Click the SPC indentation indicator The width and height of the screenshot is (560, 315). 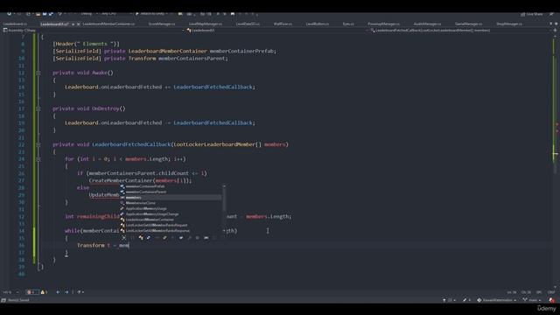click(539, 292)
